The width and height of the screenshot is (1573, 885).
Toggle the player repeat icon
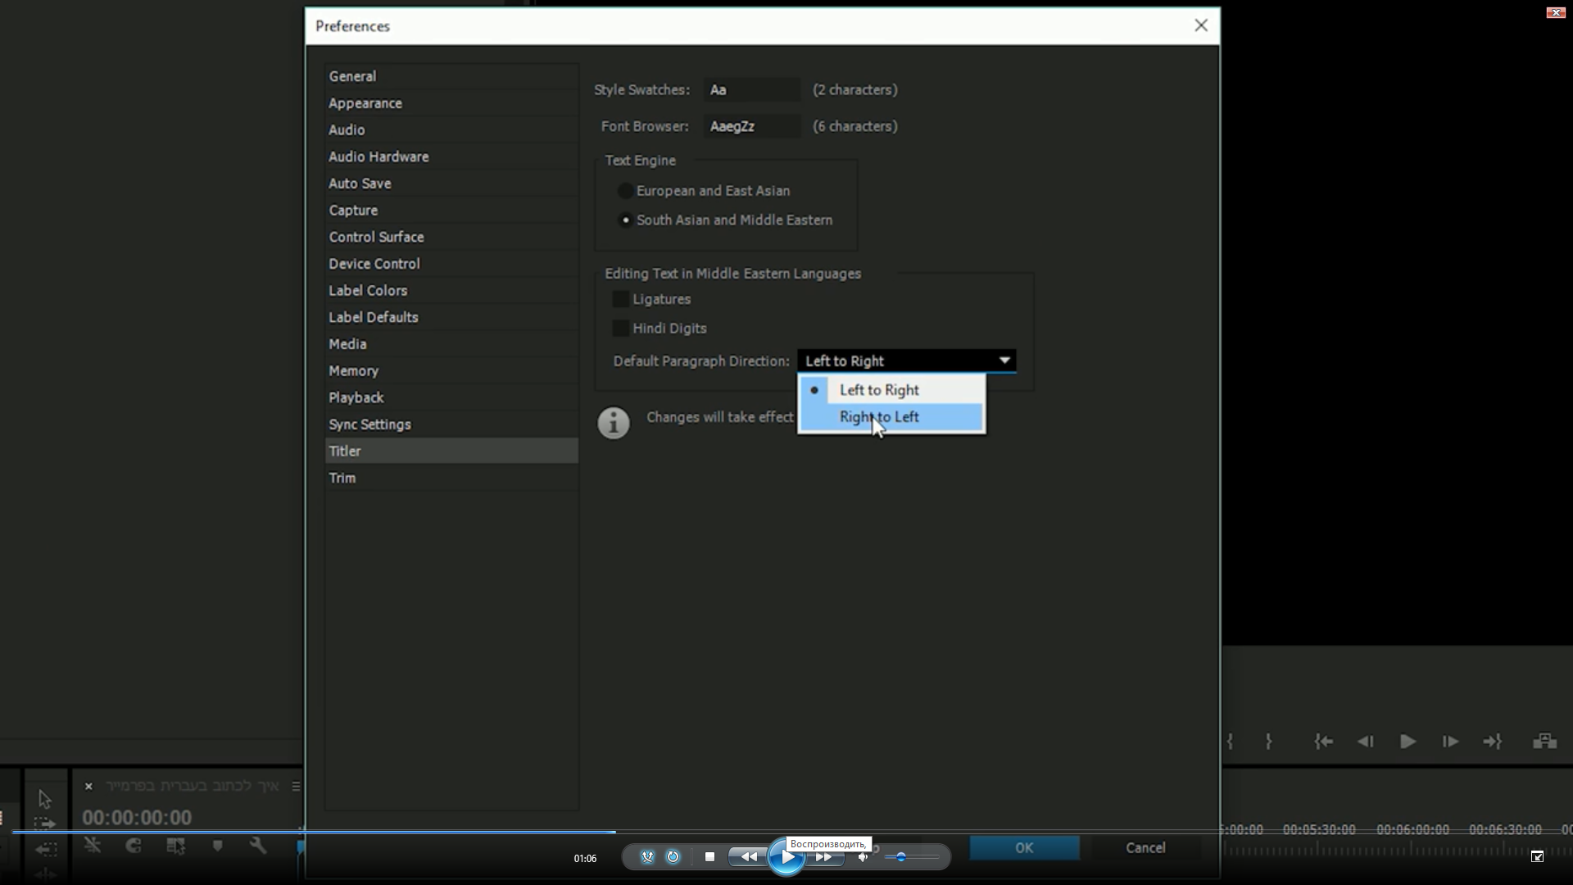673,857
